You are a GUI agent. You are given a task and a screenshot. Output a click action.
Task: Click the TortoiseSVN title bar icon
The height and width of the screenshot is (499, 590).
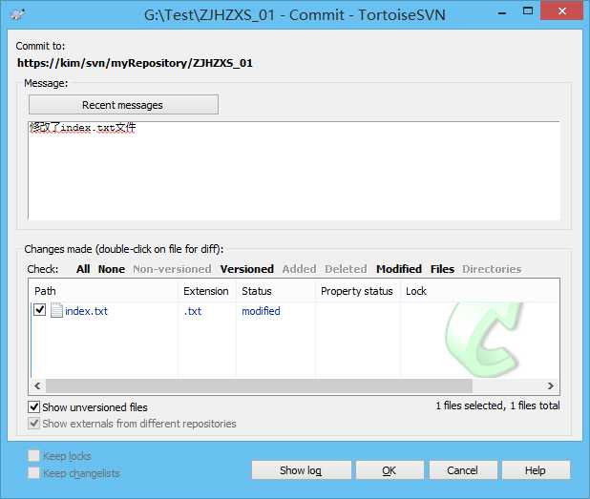[17, 14]
